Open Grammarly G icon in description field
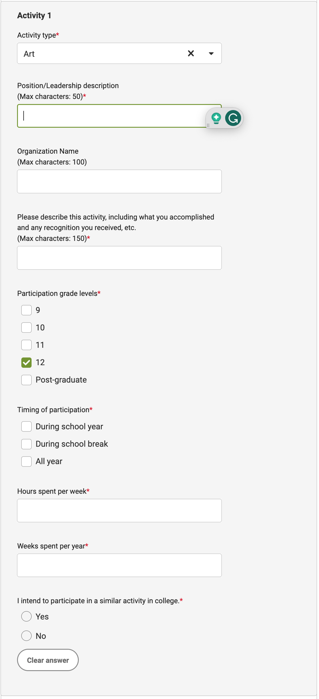Screen dimensions: 319x699 [x=233, y=118]
